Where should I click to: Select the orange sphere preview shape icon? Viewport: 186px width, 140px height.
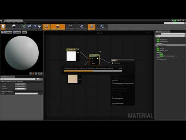click(33, 73)
